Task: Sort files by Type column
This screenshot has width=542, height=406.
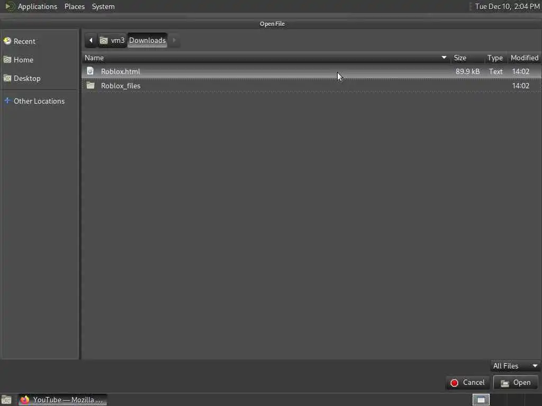Action: tap(495, 58)
